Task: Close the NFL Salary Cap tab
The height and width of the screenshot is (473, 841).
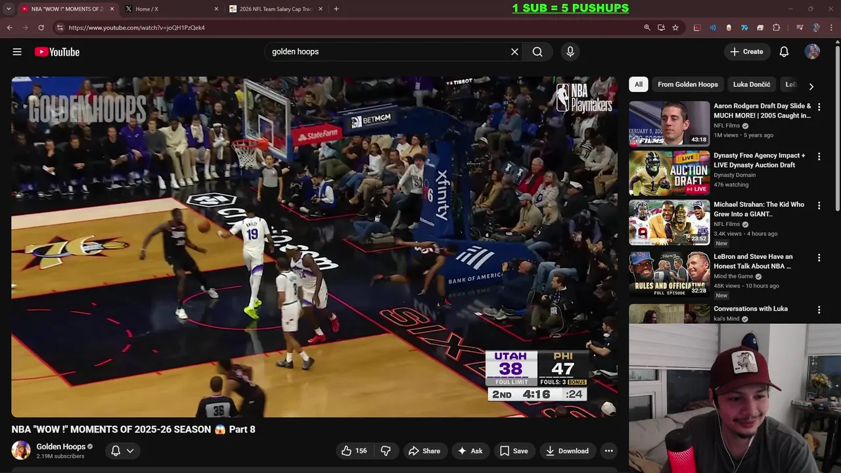Action: pyautogui.click(x=321, y=9)
